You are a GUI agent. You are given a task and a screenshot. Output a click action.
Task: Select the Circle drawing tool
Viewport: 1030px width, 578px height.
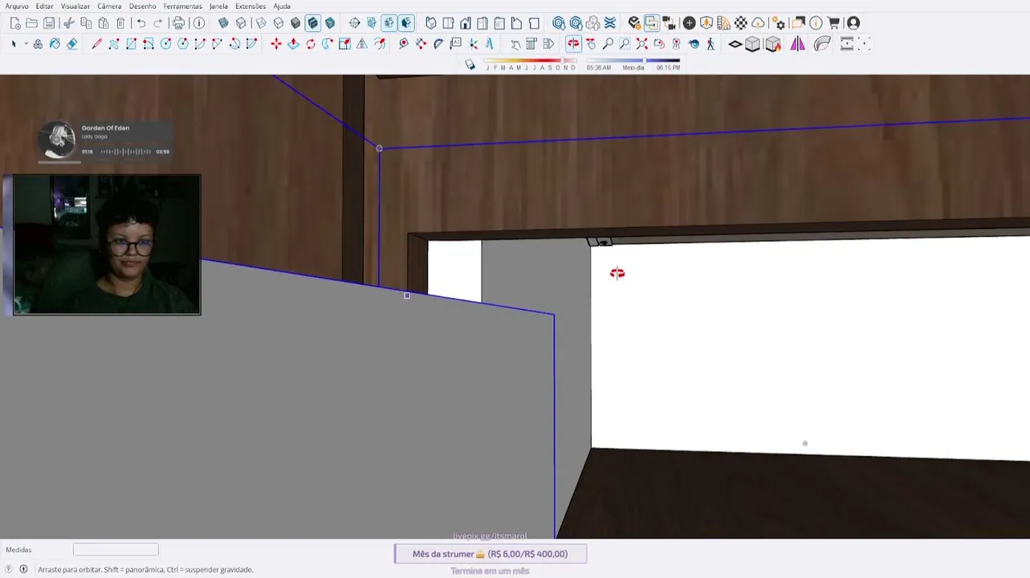[165, 44]
